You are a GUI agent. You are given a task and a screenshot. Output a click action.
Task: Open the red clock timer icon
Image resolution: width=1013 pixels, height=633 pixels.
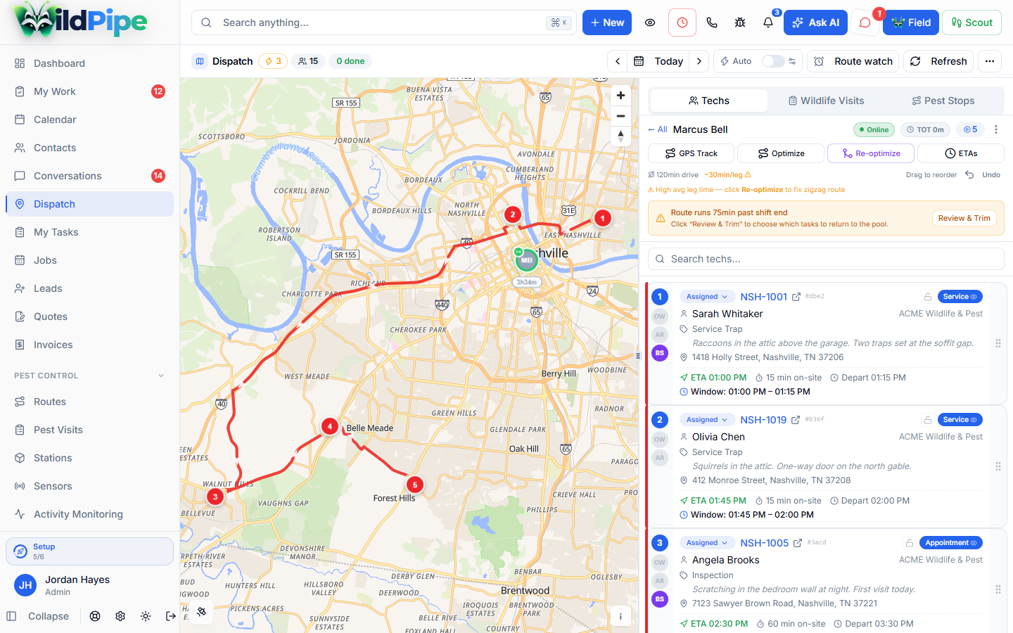(x=682, y=23)
